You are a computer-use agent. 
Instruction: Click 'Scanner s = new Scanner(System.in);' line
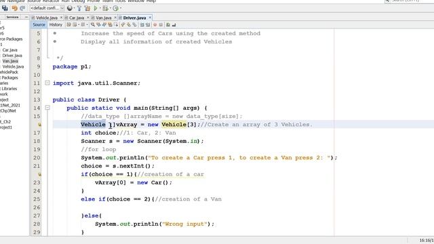(142, 141)
